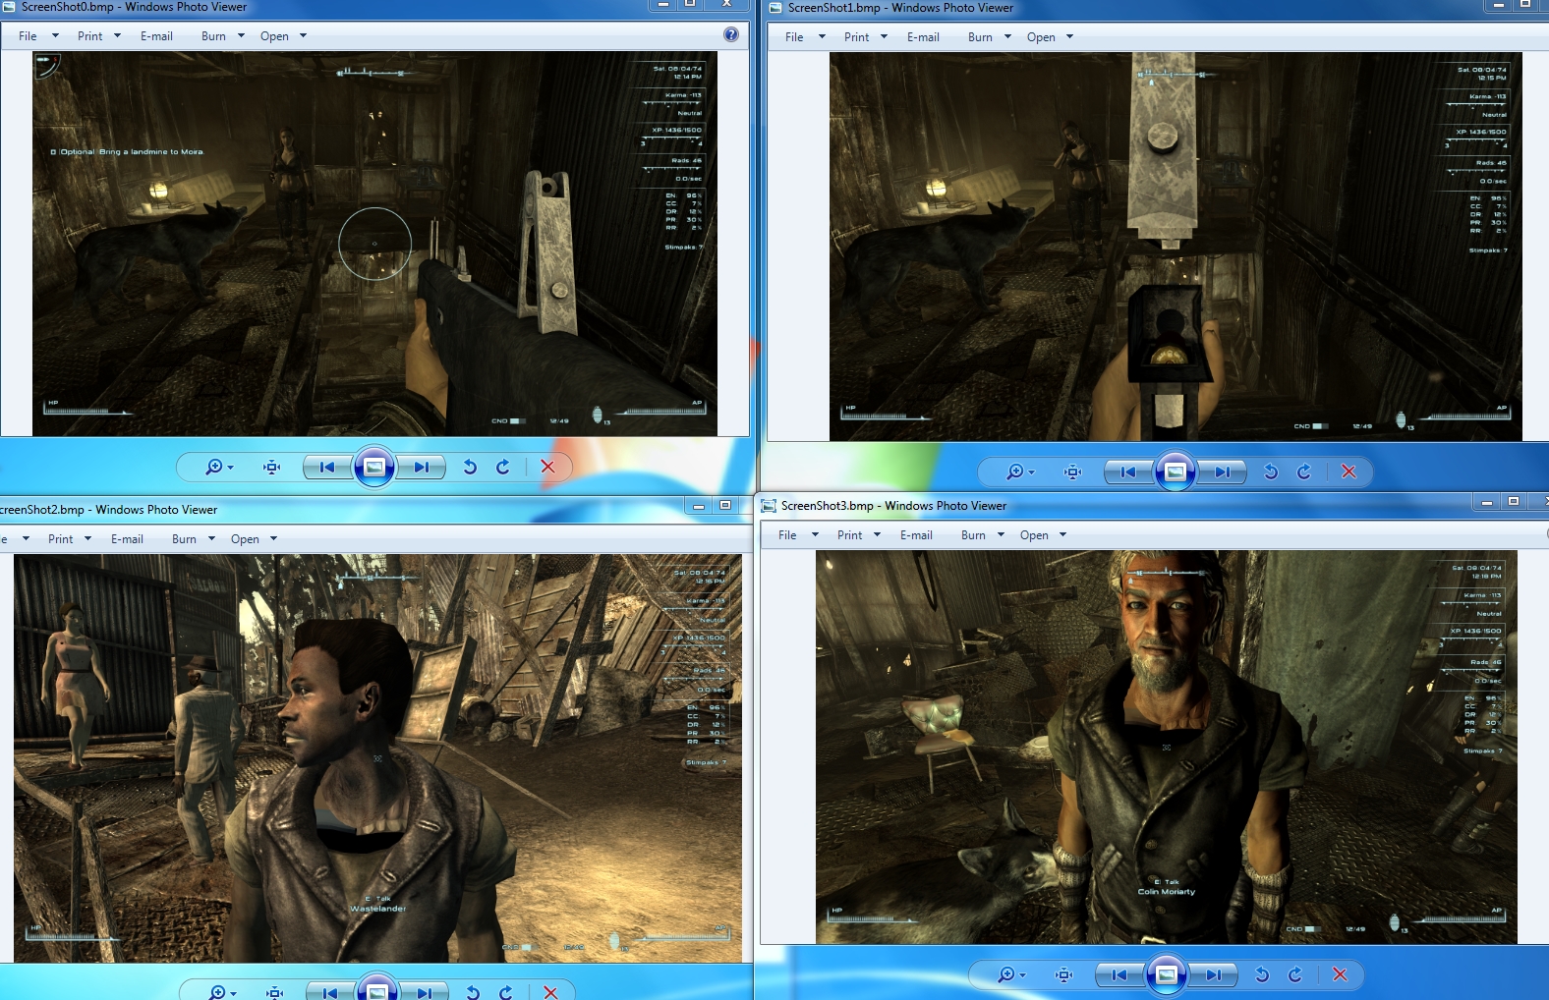The width and height of the screenshot is (1549, 1000).
Task: Open zoom control in ScreenShot3 viewer
Action: (x=1011, y=974)
